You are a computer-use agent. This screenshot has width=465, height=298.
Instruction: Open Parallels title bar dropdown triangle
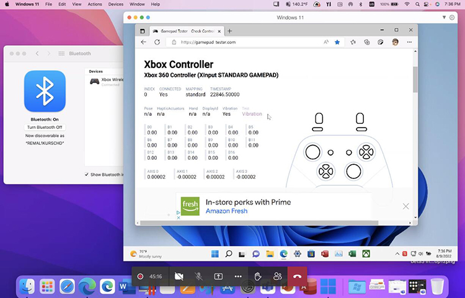tap(444, 17)
